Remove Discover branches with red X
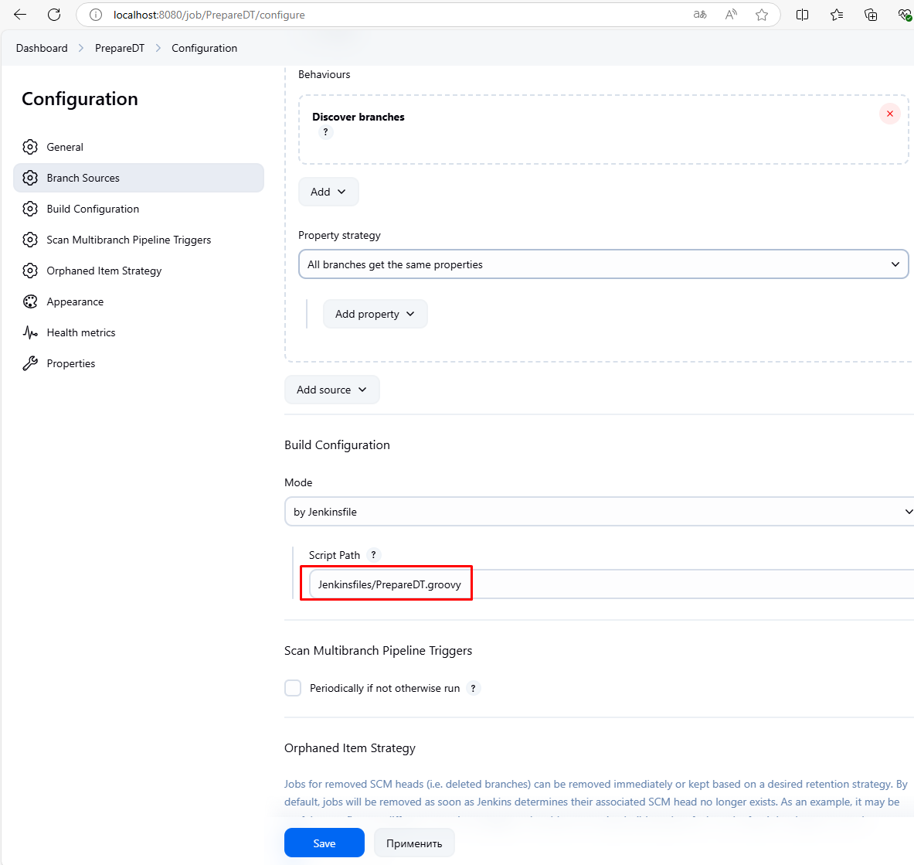 (889, 114)
